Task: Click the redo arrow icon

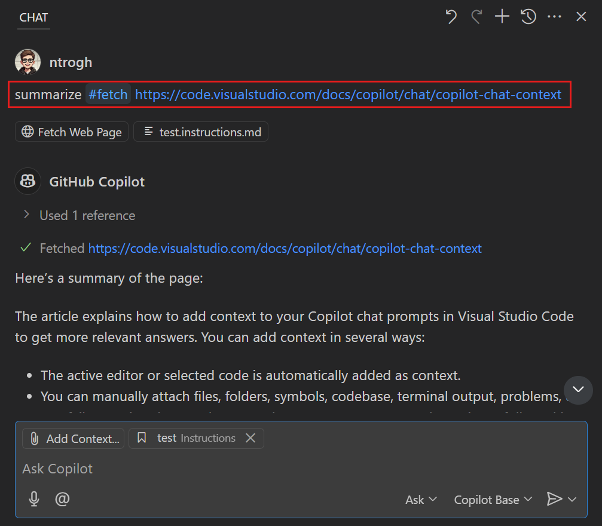Action: click(x=476, y=17)
